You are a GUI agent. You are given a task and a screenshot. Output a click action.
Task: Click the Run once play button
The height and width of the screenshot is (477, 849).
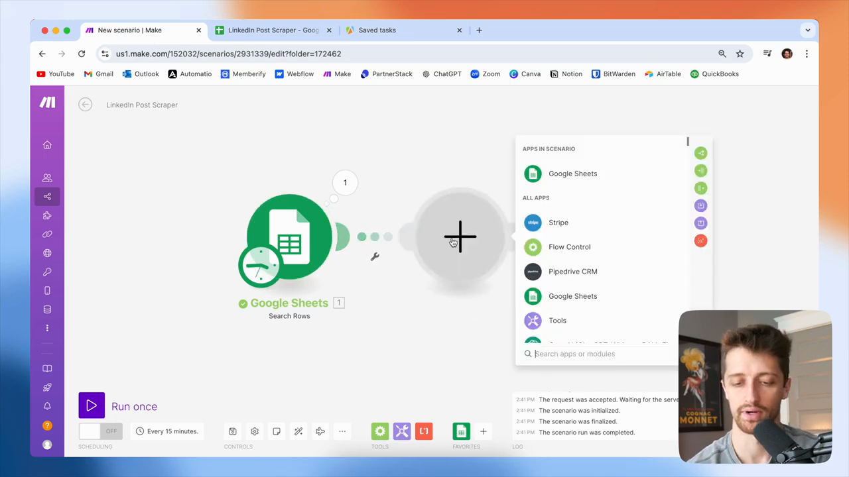(92, 405)
